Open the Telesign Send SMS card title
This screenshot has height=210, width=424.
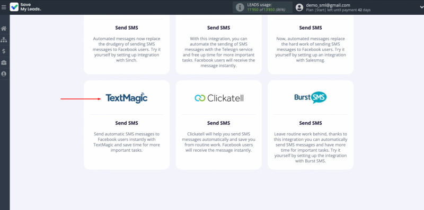click(219, 28)
